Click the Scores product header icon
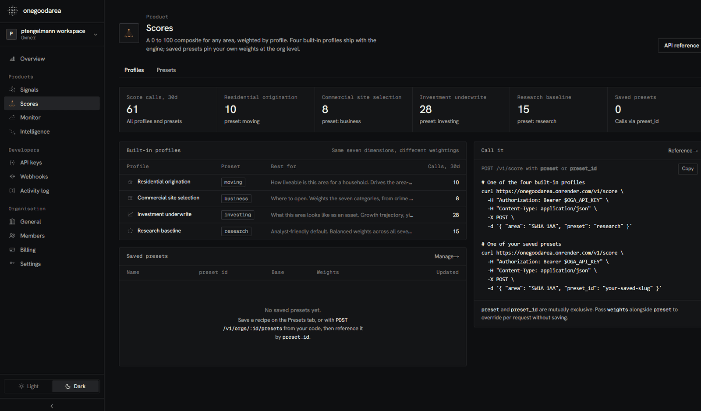The width and height of the screenshot is (701, 411). coord(129,33)
